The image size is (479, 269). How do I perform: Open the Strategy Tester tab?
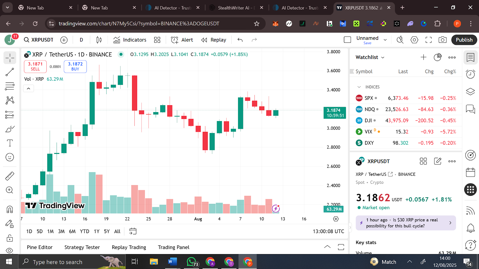coord(82,247)
